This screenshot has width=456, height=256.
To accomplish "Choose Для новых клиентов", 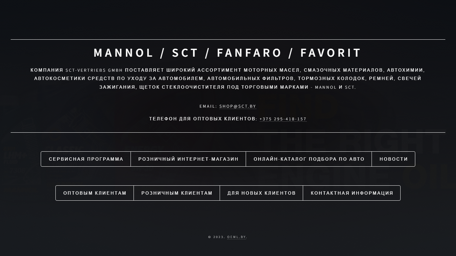I will 261,193.
